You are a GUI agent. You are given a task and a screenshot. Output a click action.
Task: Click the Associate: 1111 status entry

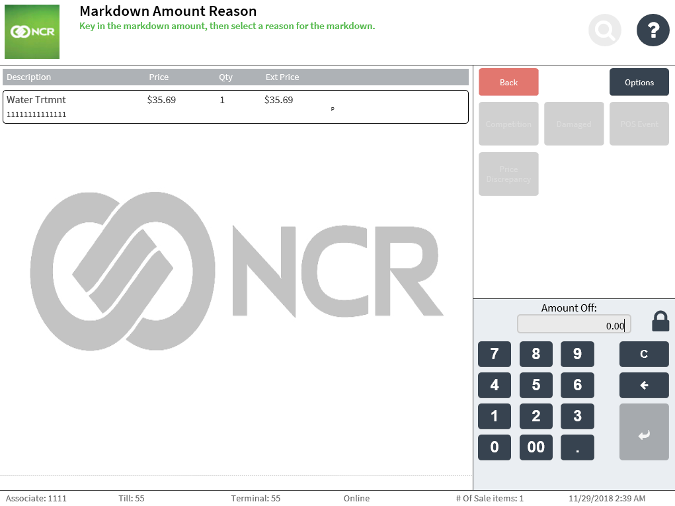point(36,498)
